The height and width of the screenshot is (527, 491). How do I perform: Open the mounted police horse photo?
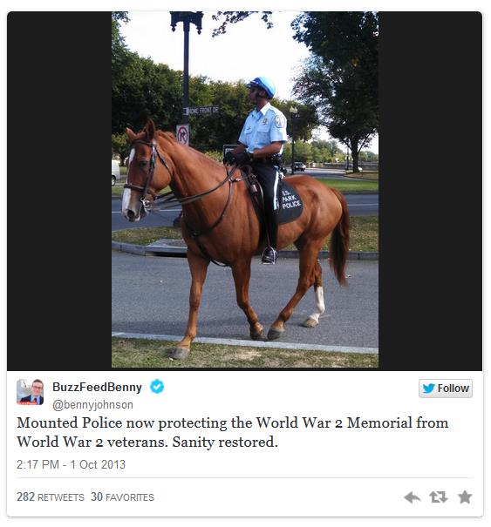tap(245, 190)
